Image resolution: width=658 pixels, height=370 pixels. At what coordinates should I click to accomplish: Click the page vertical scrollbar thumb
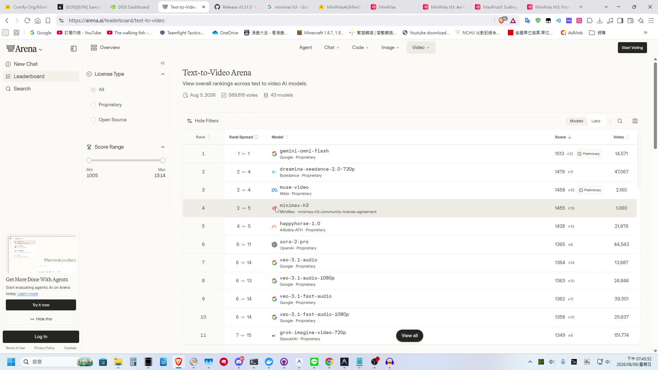[655, 106]
